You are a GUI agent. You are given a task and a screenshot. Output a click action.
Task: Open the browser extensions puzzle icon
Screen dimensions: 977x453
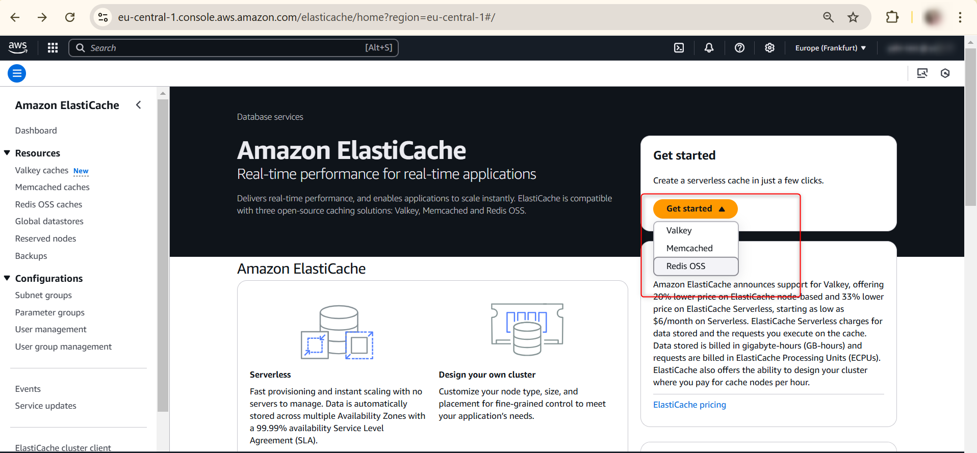coord(892,17)
